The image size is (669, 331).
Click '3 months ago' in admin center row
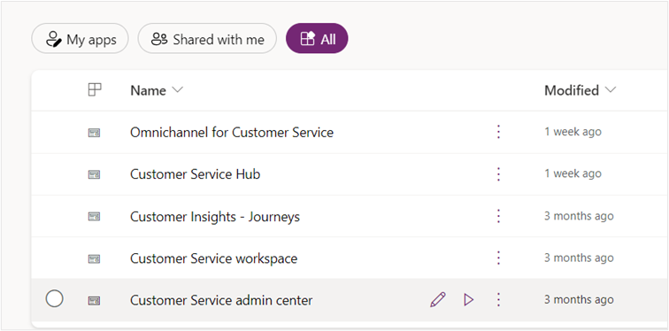579,299
